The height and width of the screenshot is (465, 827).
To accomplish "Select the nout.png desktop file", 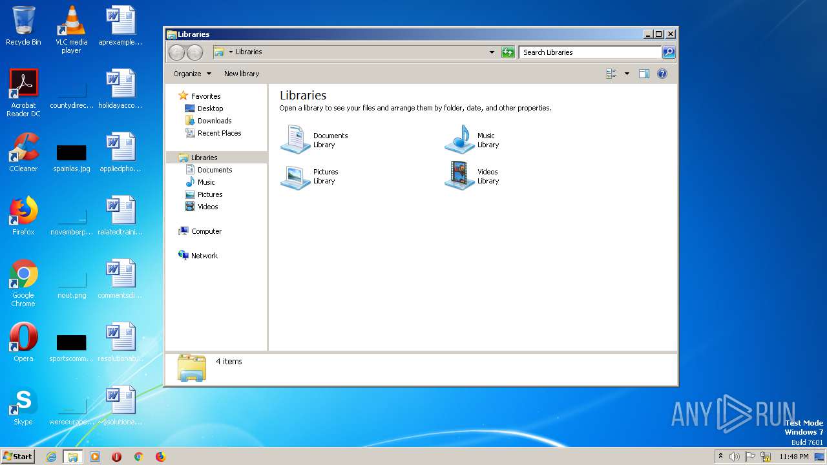I will (71, 285).
